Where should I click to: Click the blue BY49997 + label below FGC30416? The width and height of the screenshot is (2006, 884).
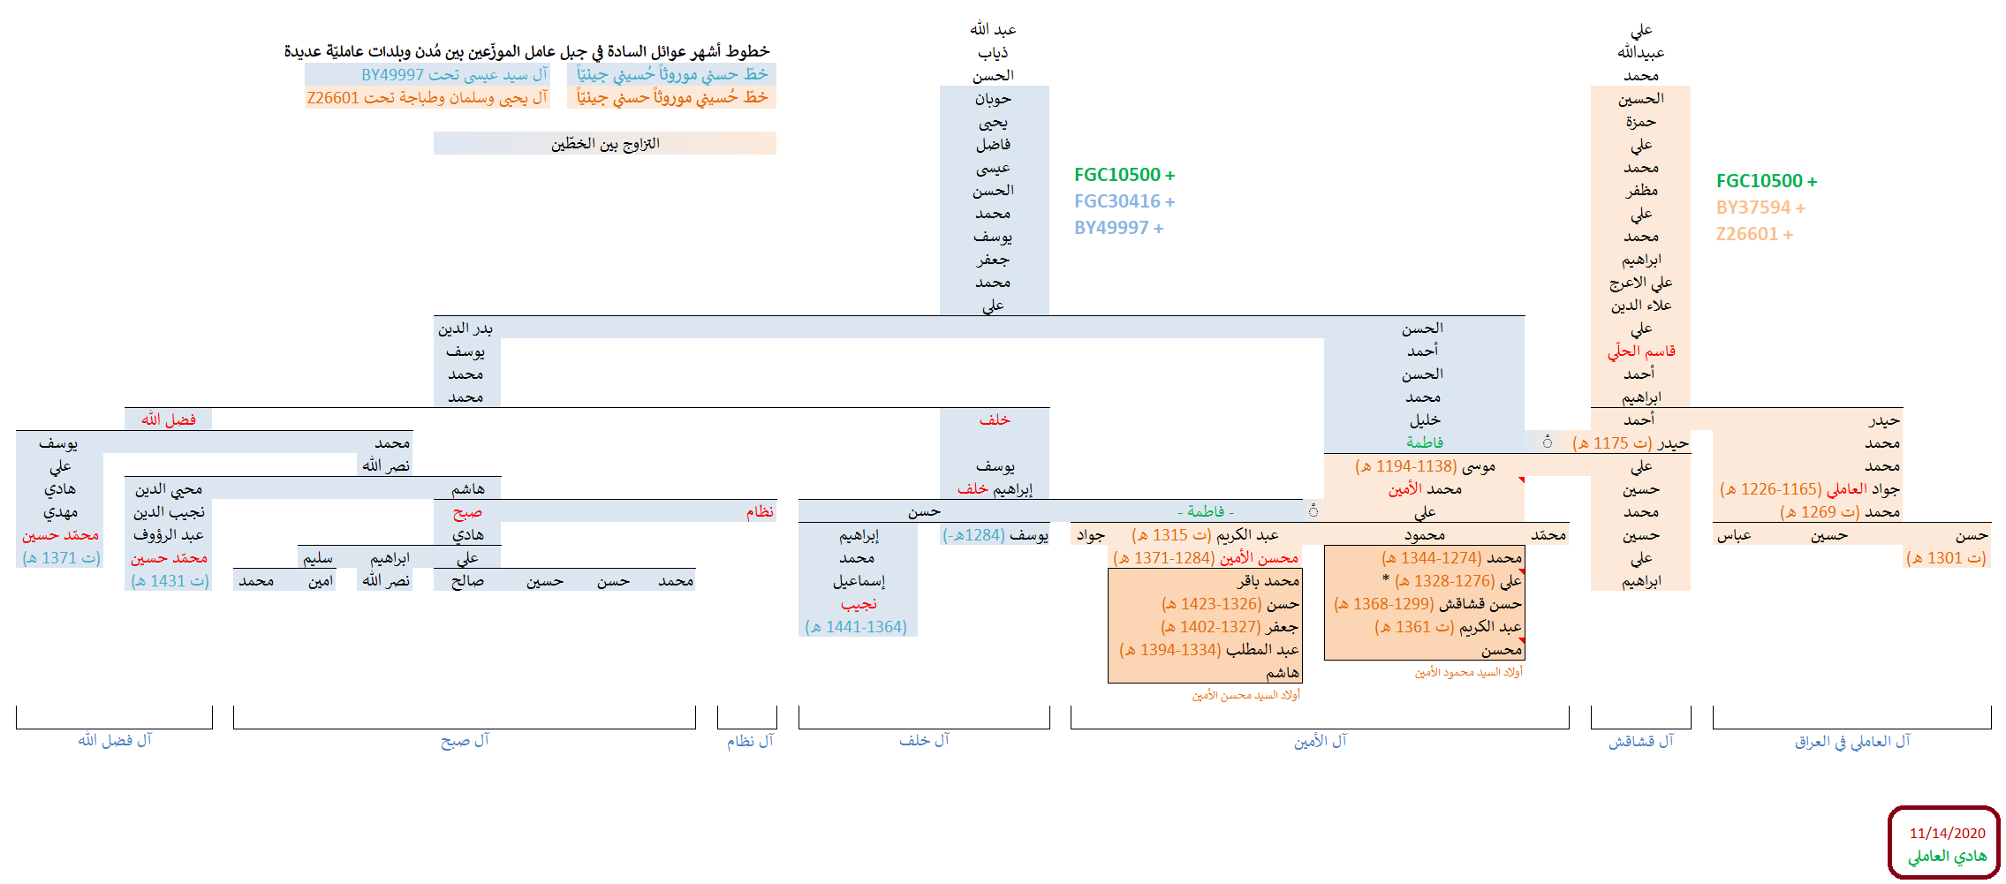(1118, 228)
